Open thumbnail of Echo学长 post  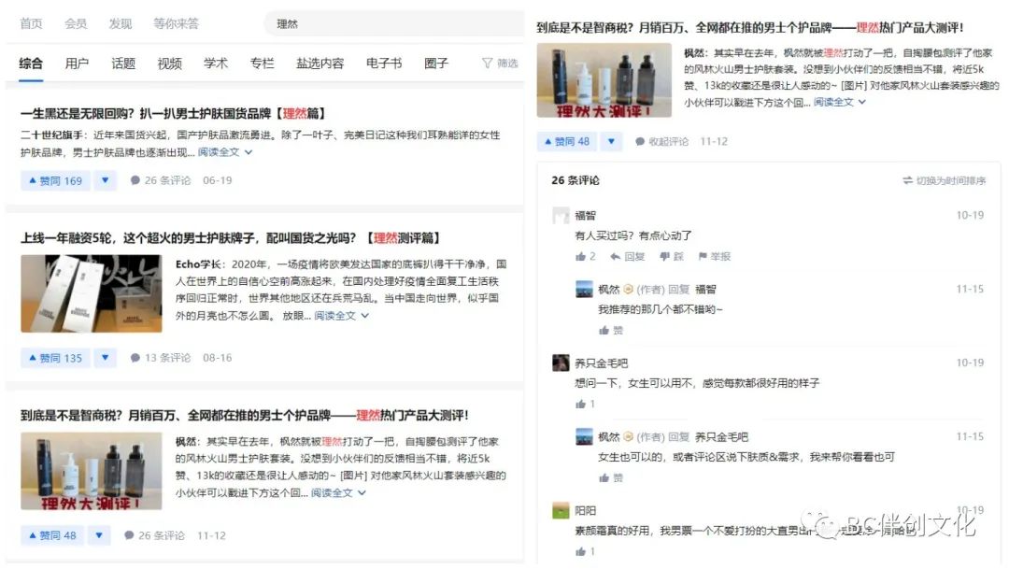point(92,293)
